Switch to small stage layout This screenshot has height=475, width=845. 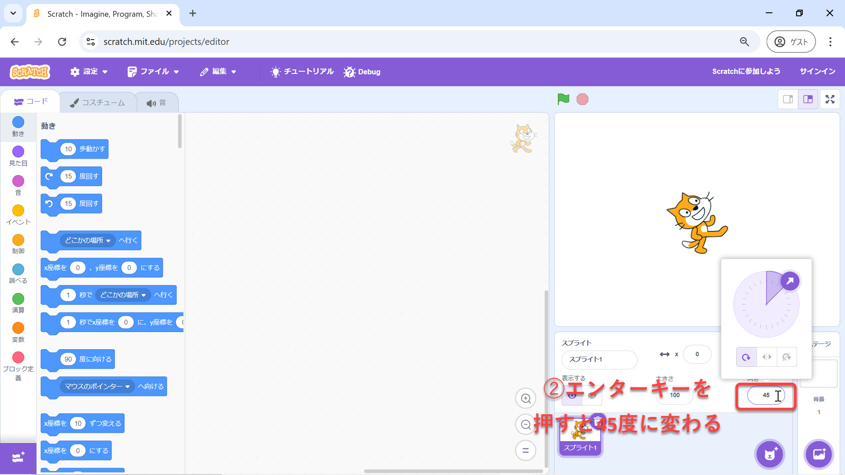[788, 99]
